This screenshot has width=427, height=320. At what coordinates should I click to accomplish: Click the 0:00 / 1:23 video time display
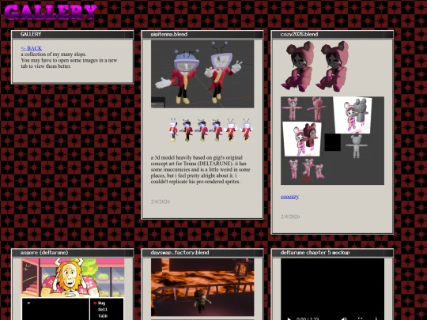click(308, 318)
